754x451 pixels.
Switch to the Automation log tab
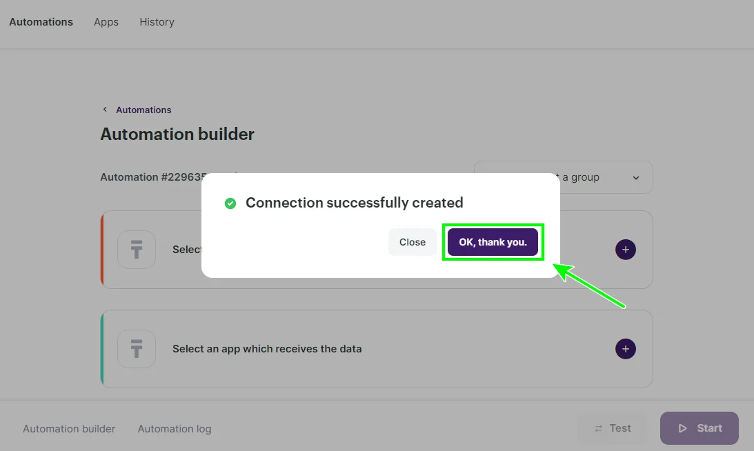click(174, 428)
